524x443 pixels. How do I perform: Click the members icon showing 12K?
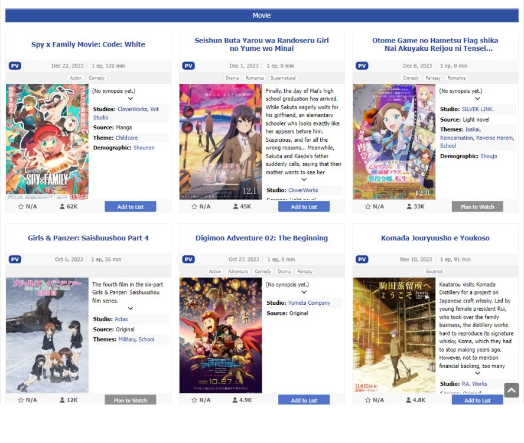(x=62, y=400)
